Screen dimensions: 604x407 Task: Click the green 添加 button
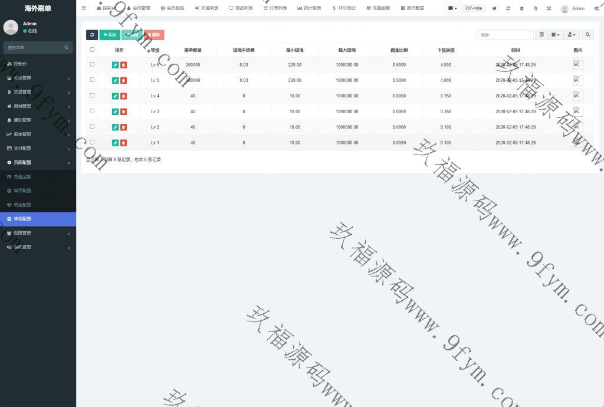point(110,35)
